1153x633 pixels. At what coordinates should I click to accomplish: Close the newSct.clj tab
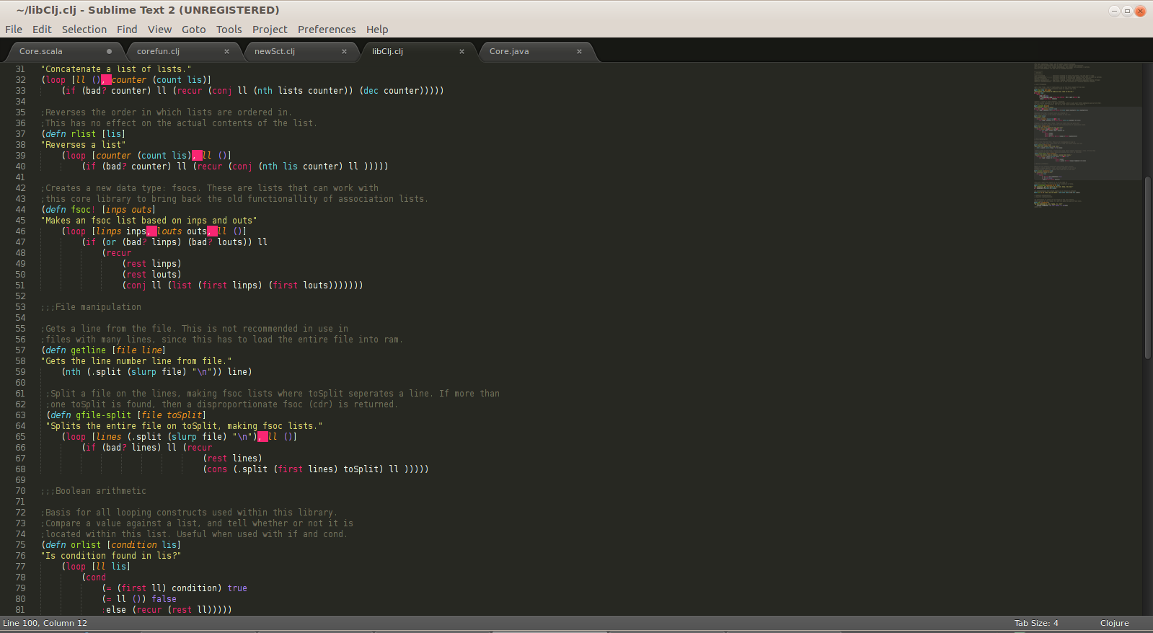(344, 51)
